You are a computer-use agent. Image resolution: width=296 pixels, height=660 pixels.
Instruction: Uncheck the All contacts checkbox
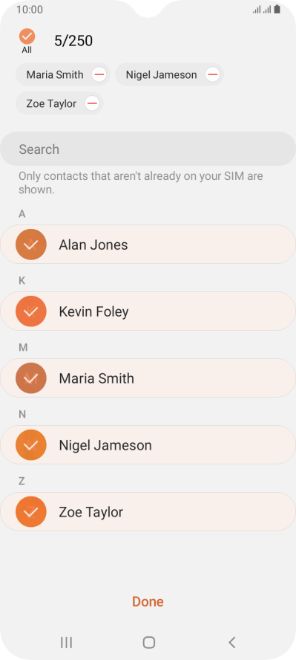pos(27,36)
